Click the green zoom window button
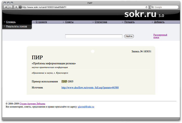 tap(12, 3)
